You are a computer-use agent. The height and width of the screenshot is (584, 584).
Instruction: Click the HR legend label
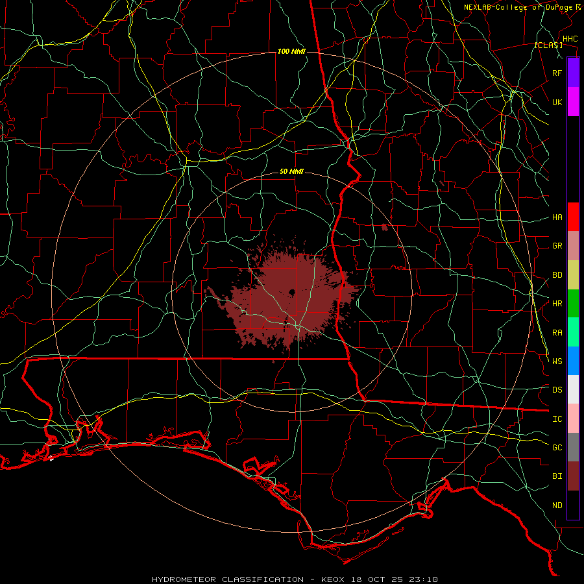(557, 304)
